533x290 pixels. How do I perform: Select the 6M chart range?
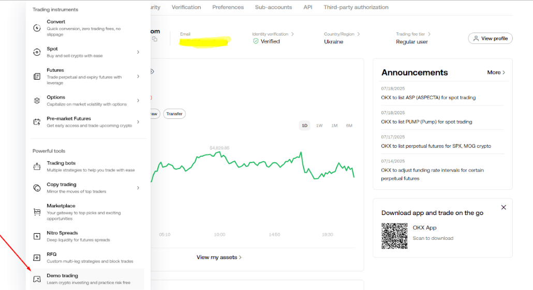[x=349, y=126]
